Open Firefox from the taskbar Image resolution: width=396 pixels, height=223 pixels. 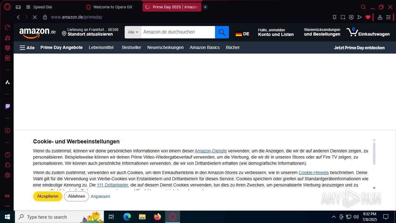pyautogui.click(x=157, y=217)
